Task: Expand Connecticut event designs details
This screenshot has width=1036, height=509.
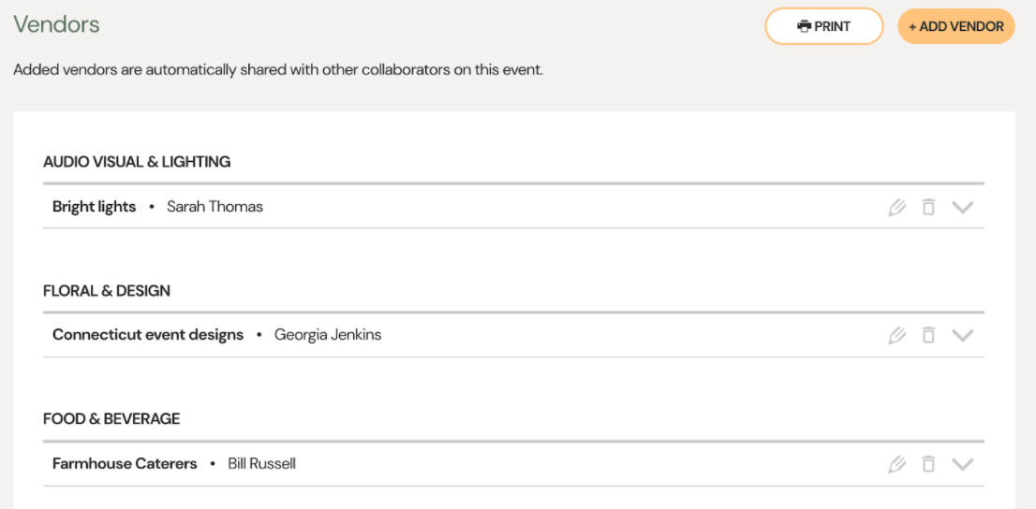Action: coord(963,335)
